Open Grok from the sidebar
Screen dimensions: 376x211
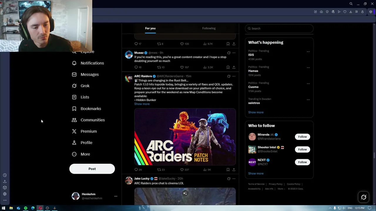click(81, 86)
